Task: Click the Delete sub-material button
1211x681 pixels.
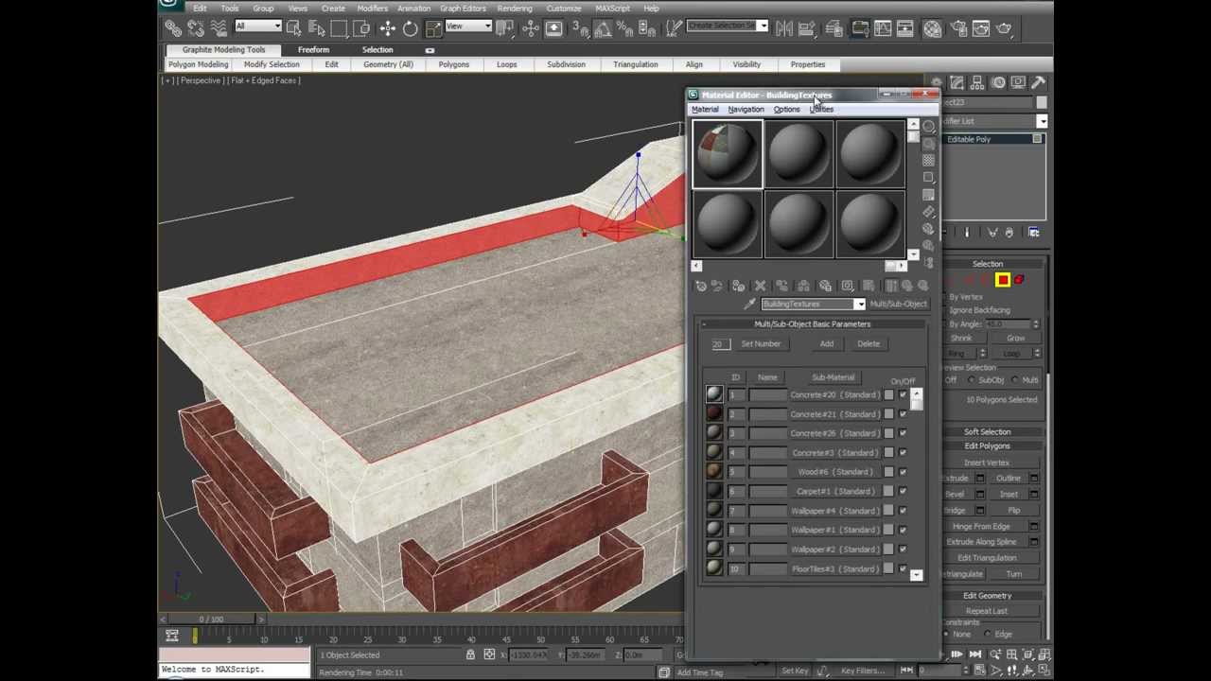Action: (x=869, y=344)
